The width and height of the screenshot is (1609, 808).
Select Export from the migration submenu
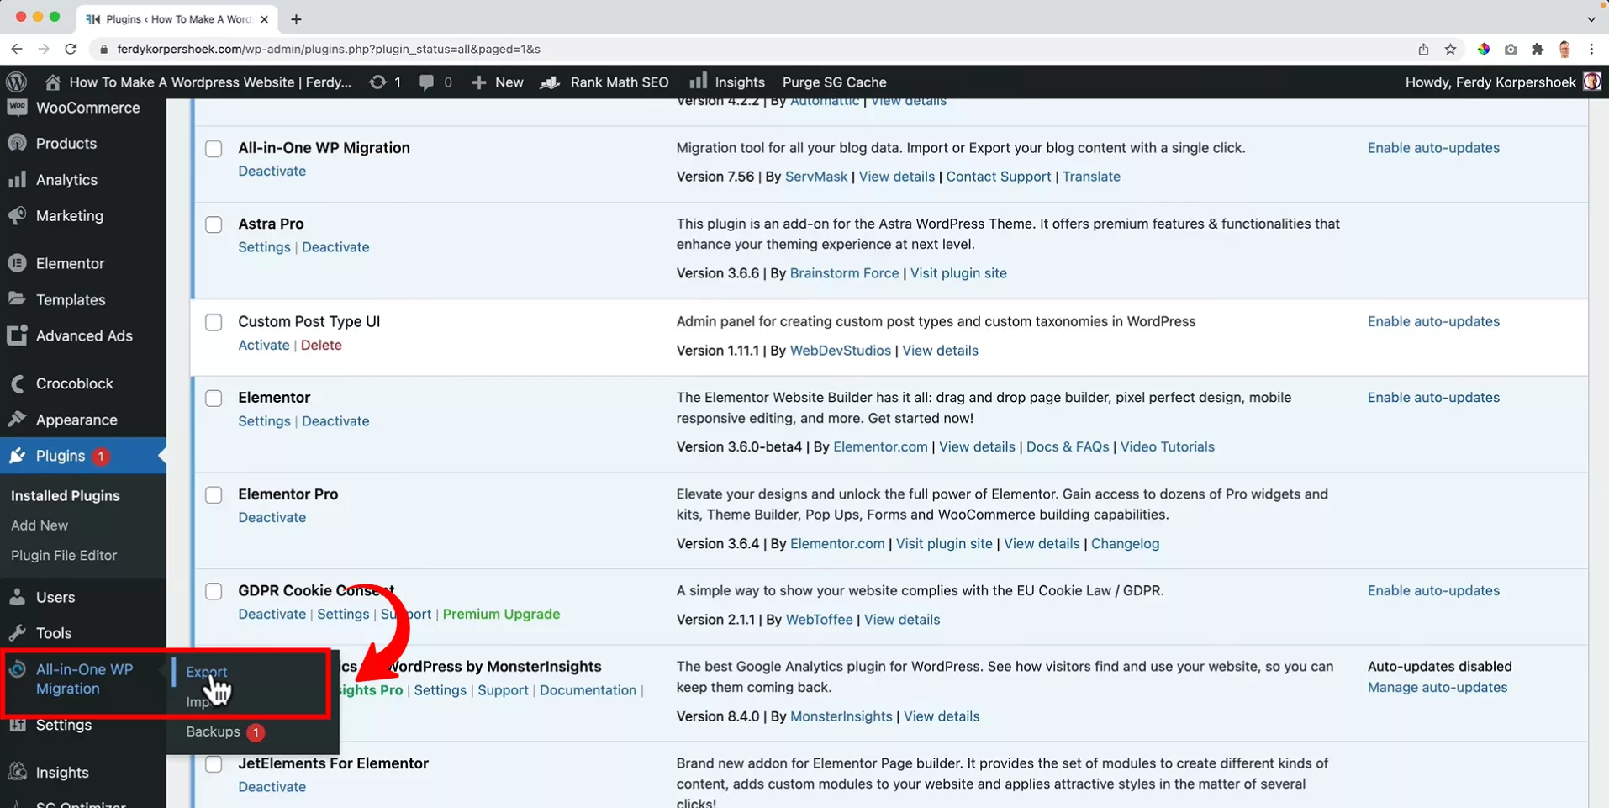[206, 671]
